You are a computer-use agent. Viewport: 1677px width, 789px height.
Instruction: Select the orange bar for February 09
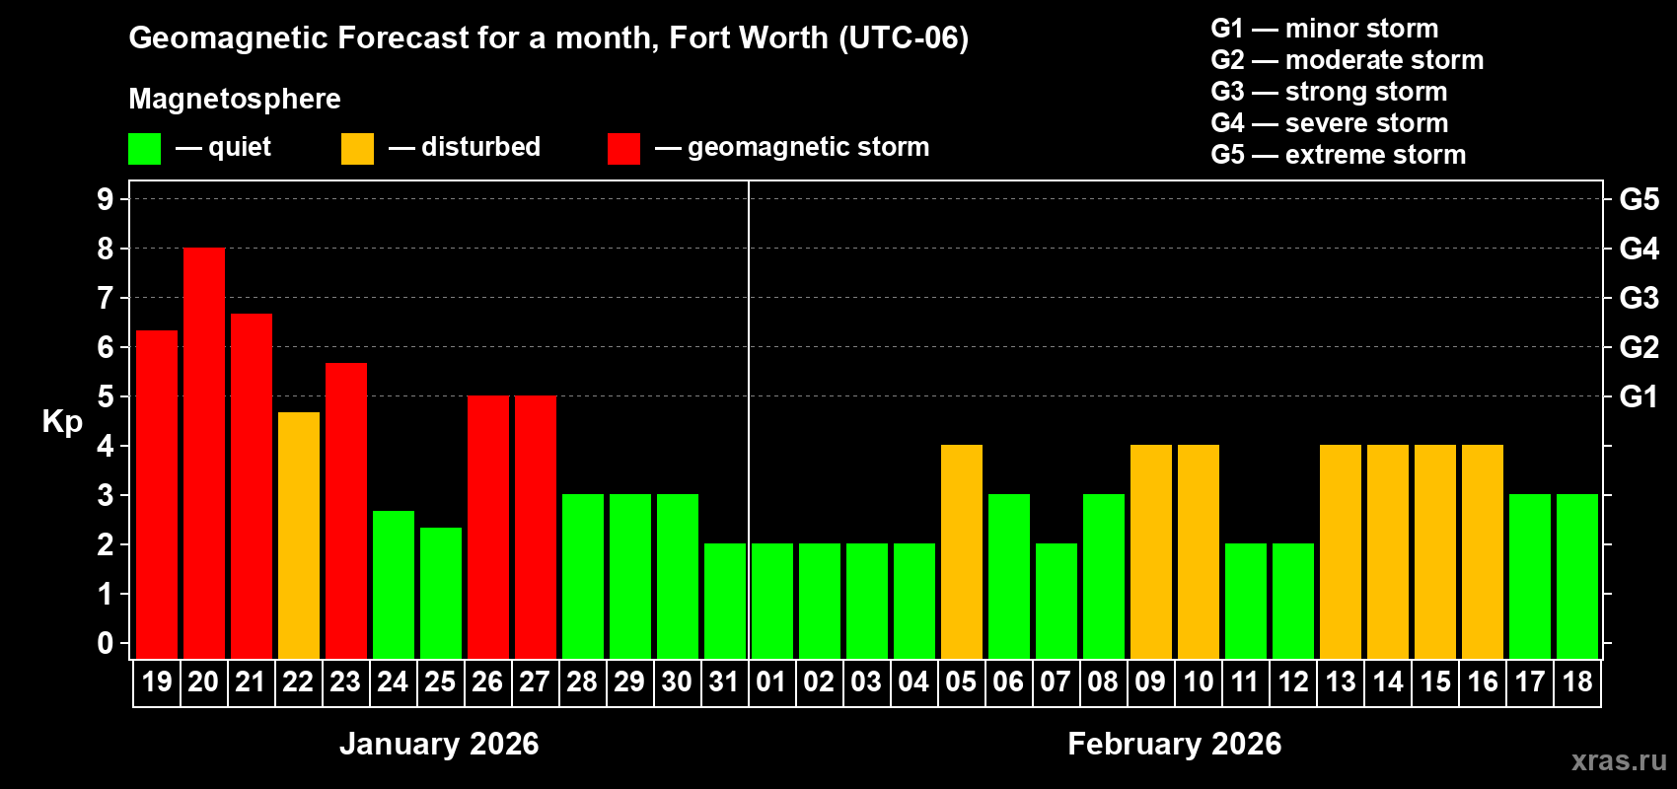[1151, 551]
